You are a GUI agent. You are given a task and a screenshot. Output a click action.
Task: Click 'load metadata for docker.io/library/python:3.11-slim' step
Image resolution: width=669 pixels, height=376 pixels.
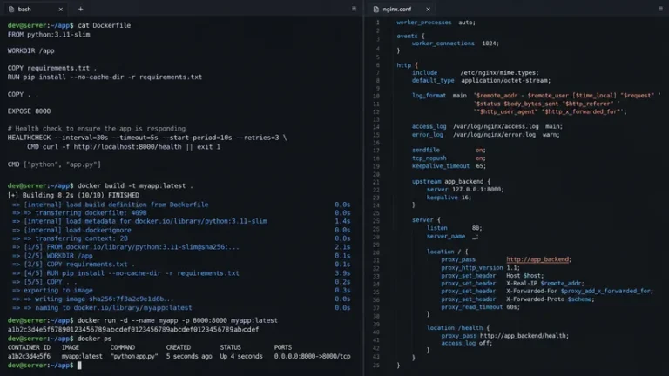pyautogui.click(x=139, y=221)
